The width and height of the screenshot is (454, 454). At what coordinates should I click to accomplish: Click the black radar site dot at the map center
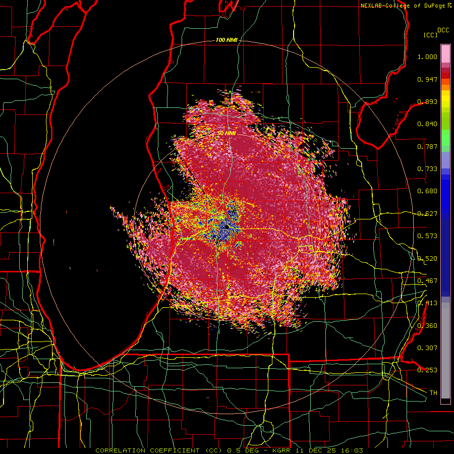tap(226, 228)
